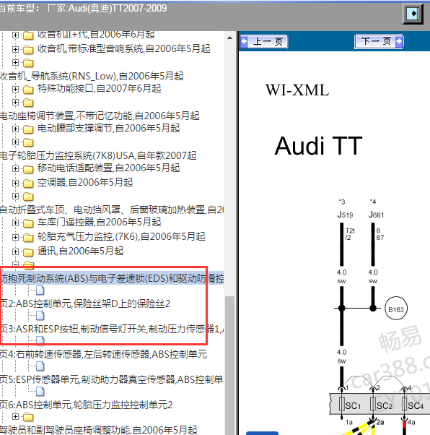Select 收音机,带标准型音响系统,自2006年5月起 item
430x435 pixels.
124,49
